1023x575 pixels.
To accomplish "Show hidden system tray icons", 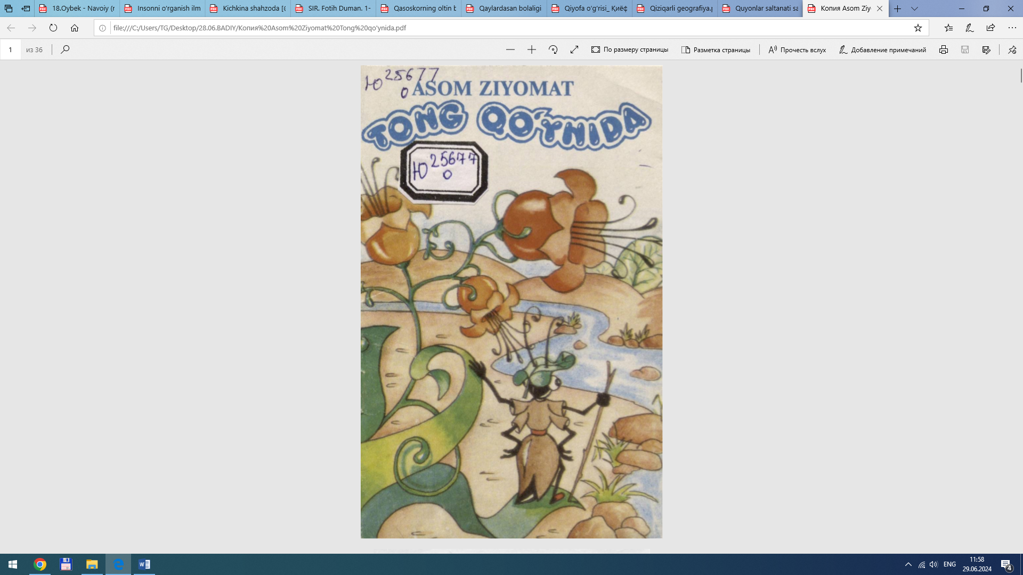I will coord(908,564).
